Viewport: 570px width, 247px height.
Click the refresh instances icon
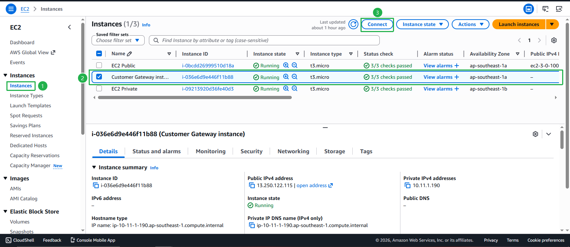coord(353,24)
